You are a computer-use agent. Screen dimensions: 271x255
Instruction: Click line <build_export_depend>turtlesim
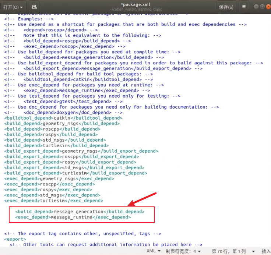click(x=76, y=173)
